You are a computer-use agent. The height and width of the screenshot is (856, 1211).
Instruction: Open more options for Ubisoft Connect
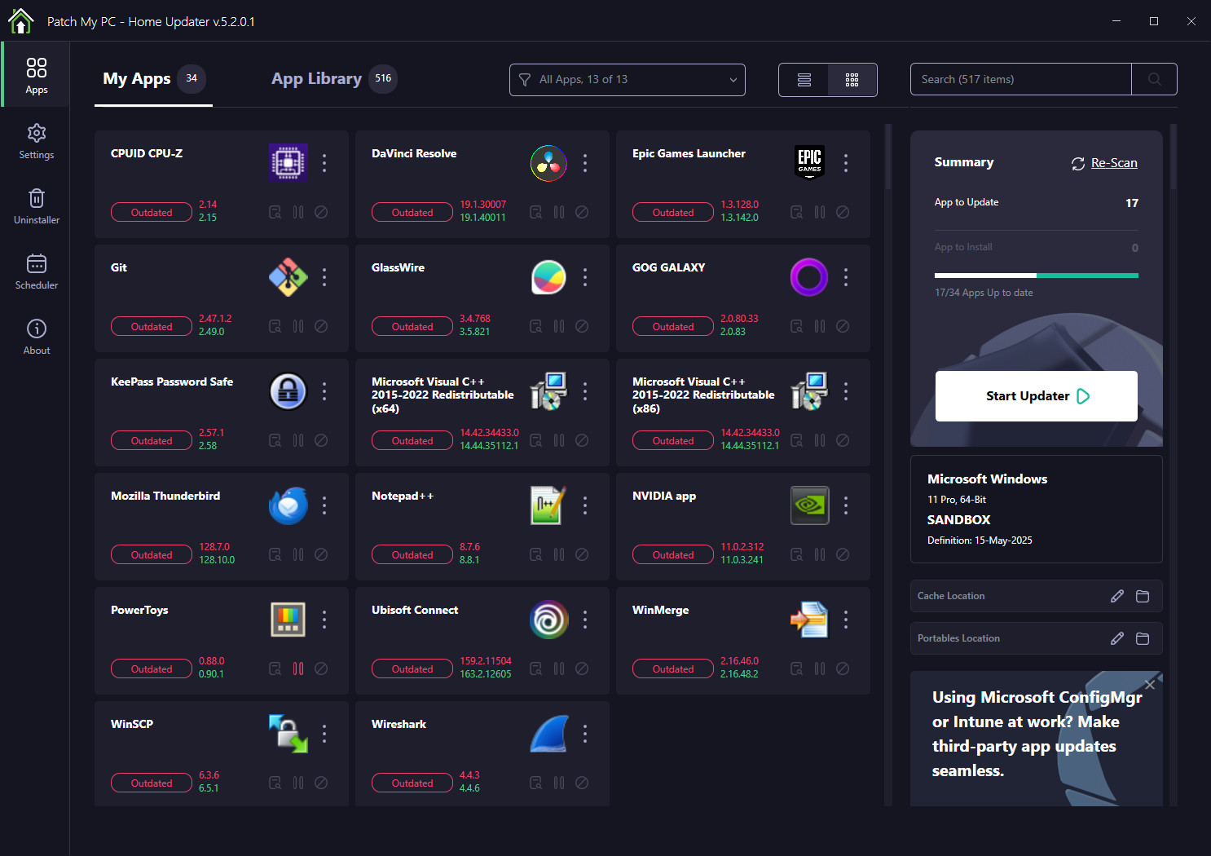585,620
